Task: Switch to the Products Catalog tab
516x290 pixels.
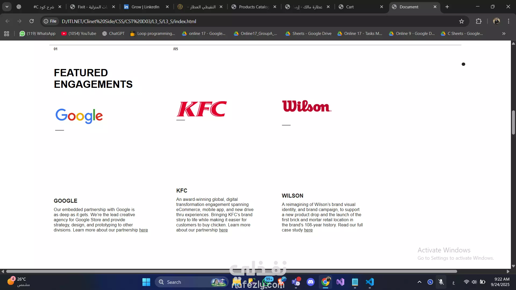Action: click(253, 7)
